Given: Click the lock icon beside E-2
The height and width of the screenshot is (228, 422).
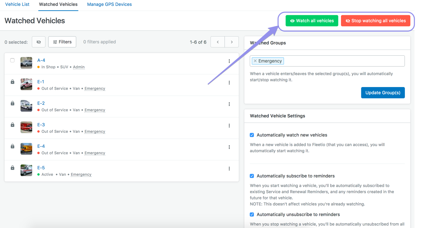Looking at the screenshot, I should (12, 103).
